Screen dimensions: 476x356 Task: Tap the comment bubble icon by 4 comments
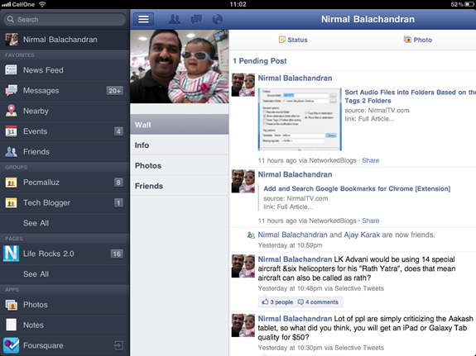click(x=301, y=302)
